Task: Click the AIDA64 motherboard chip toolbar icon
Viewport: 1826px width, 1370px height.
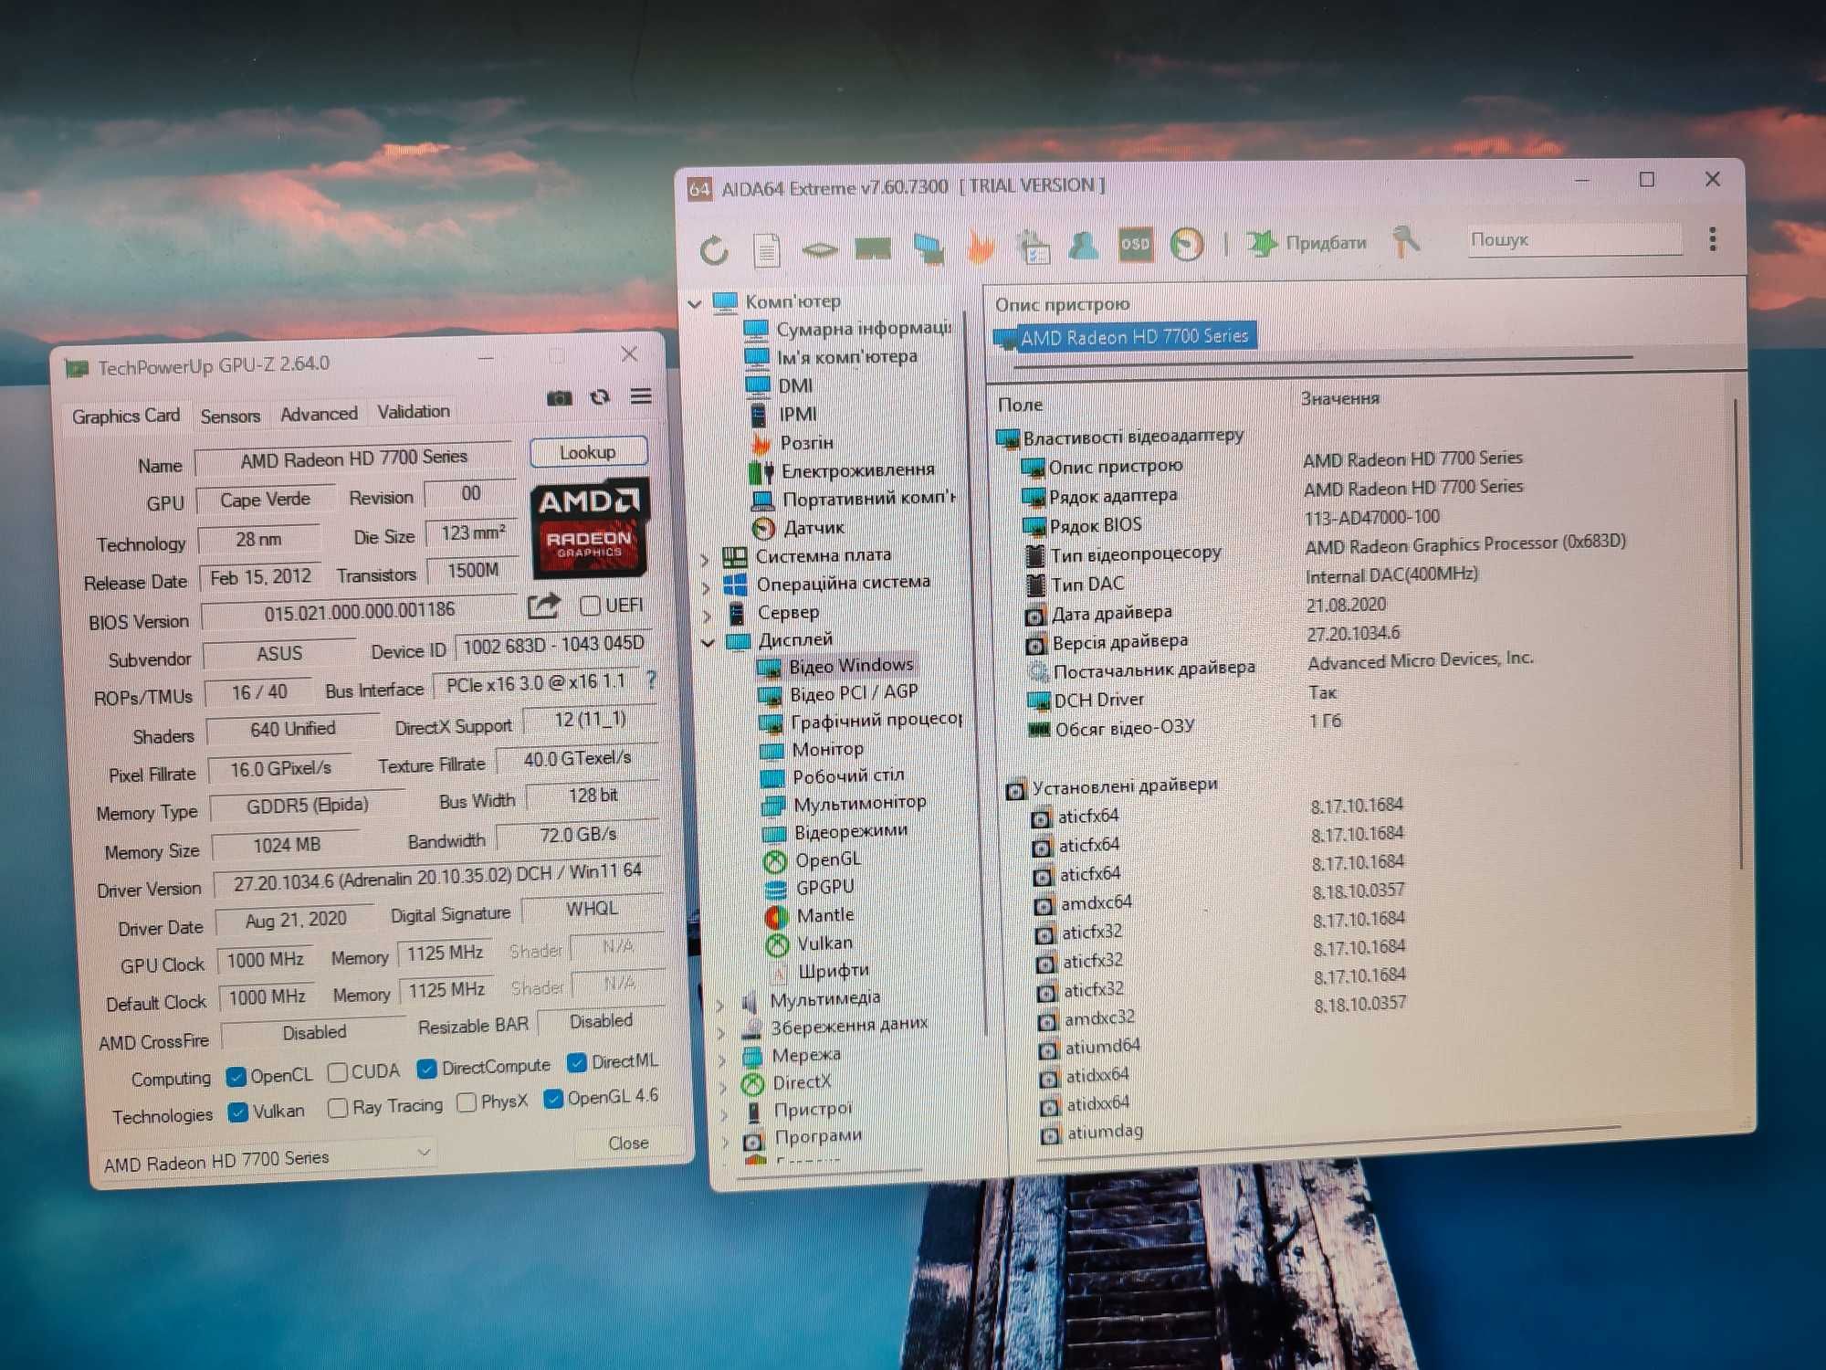Action: [819, 248]
